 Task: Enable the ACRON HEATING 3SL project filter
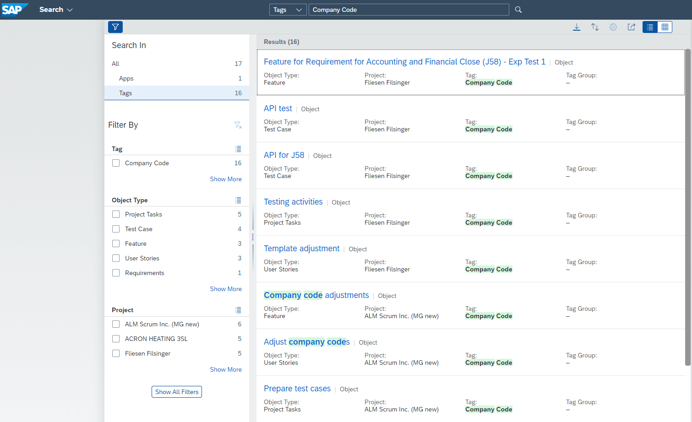tap(116, 338)
